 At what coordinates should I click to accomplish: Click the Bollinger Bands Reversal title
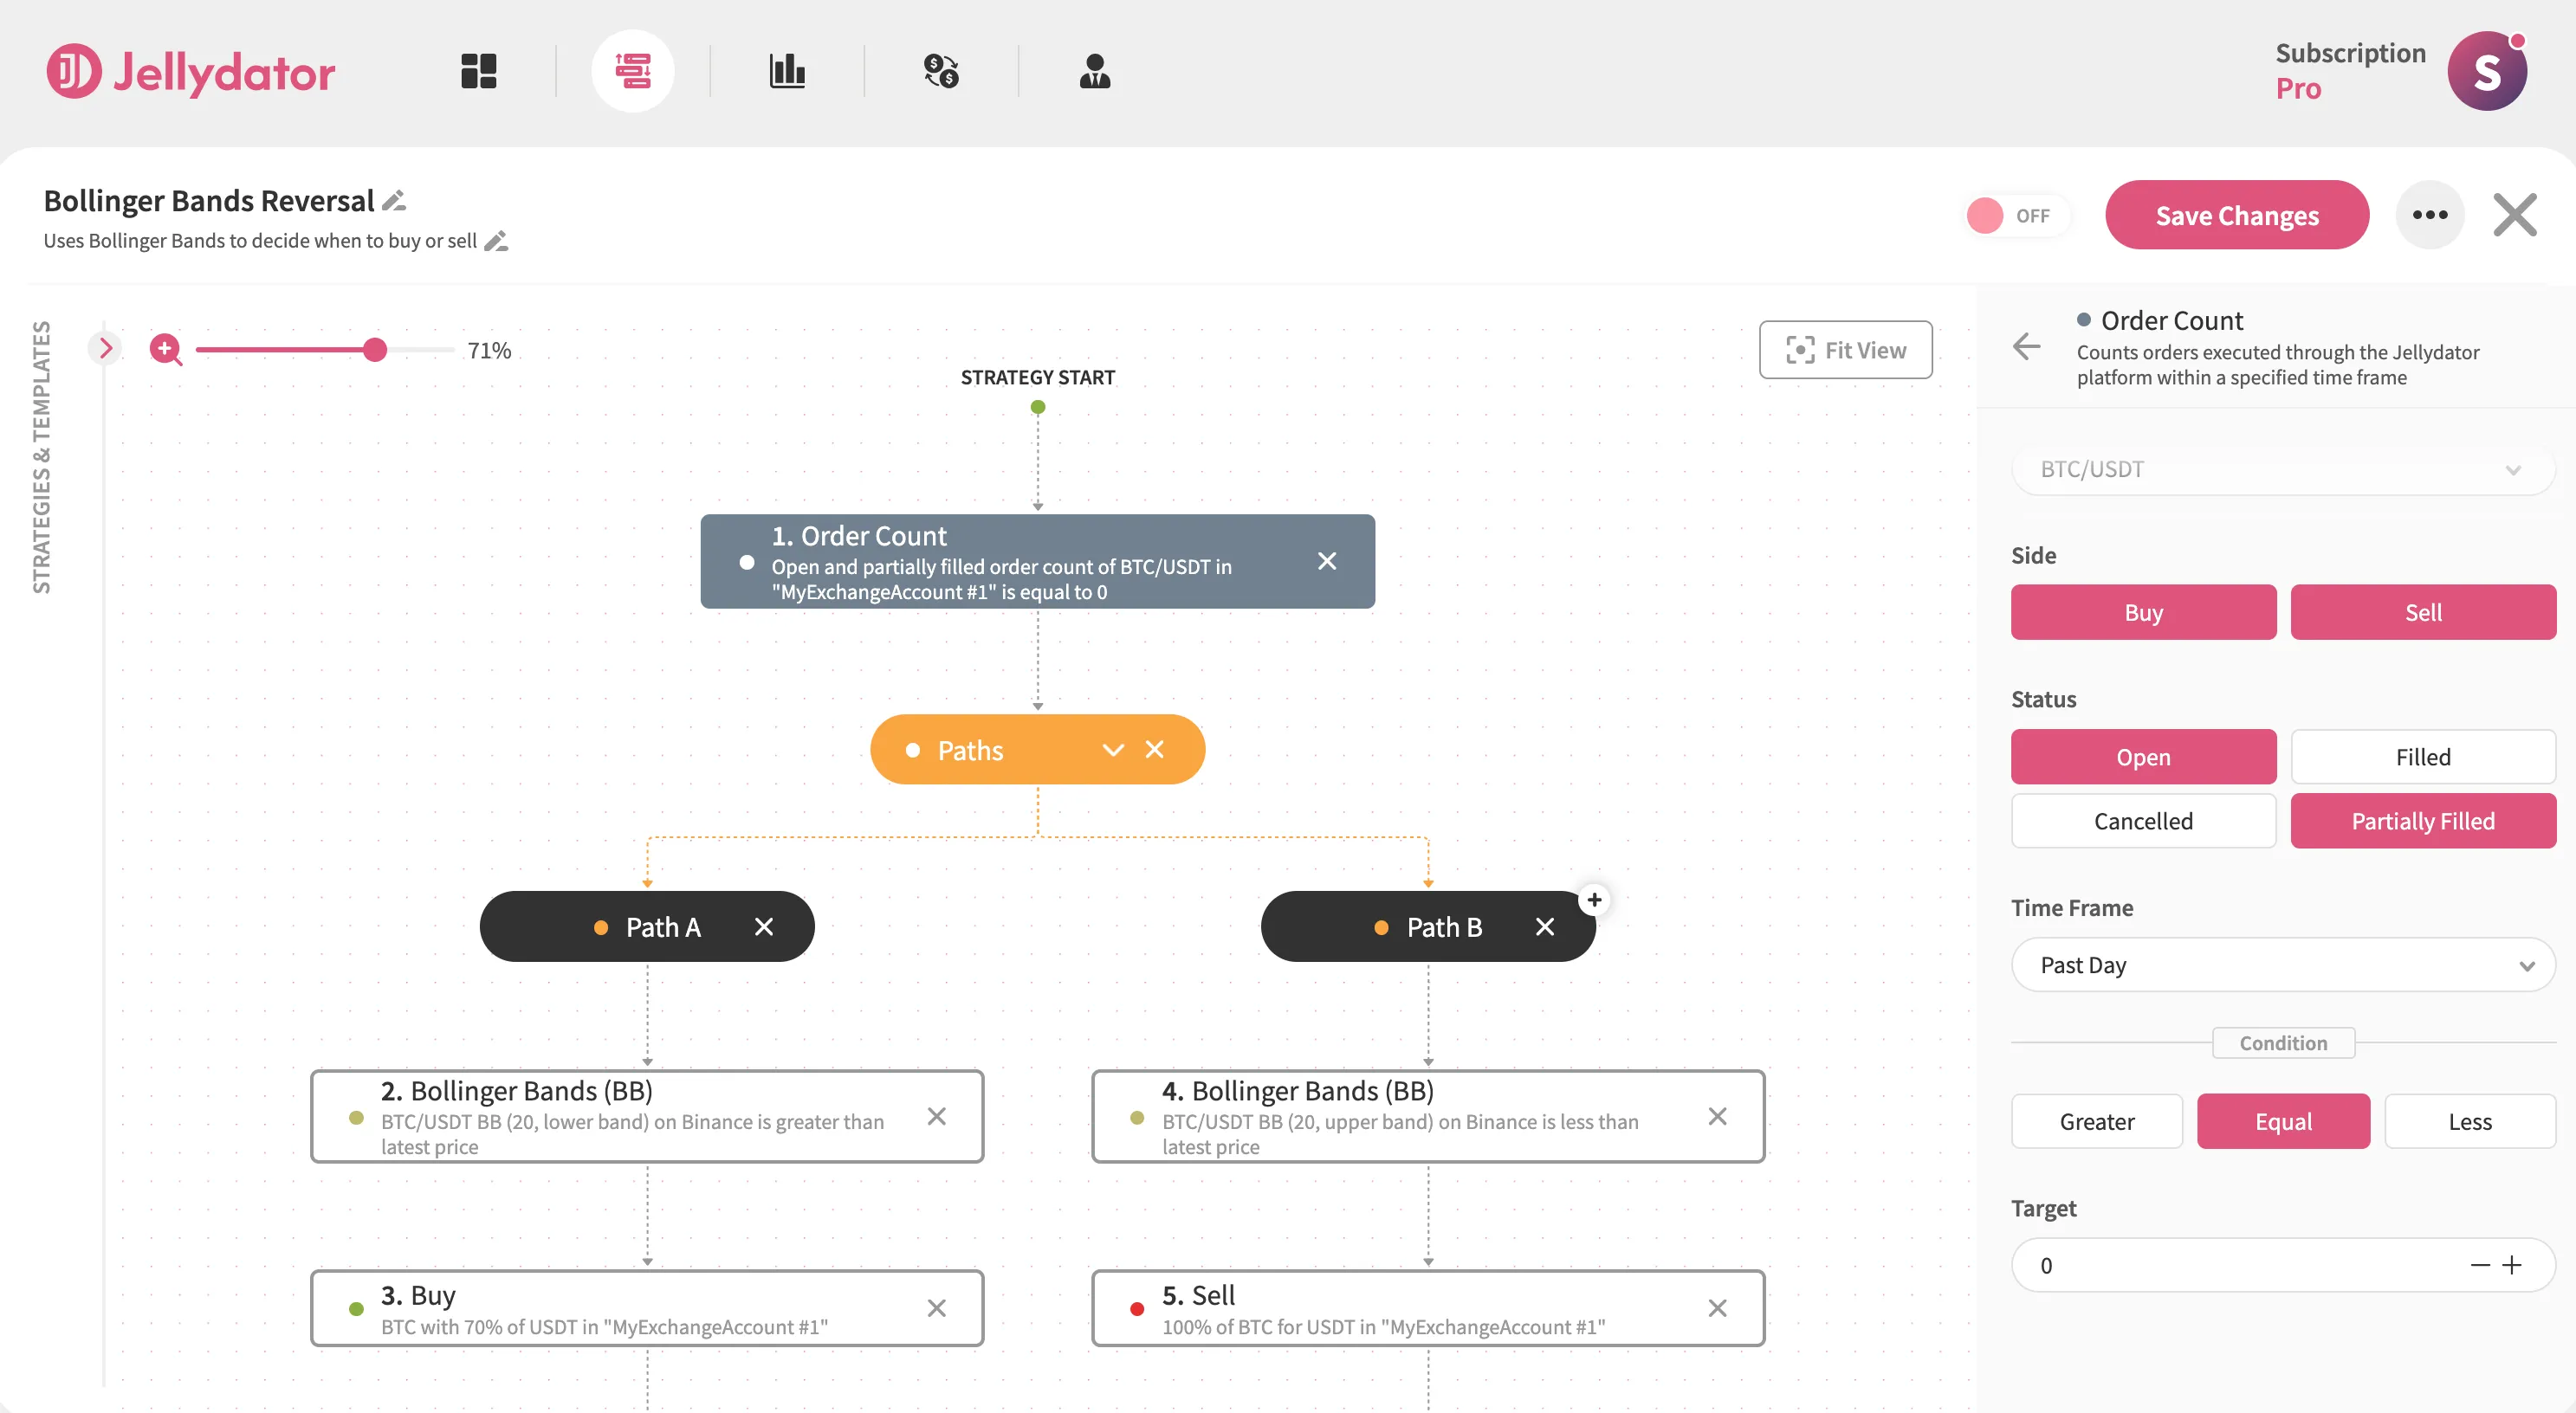coord(209,201)
